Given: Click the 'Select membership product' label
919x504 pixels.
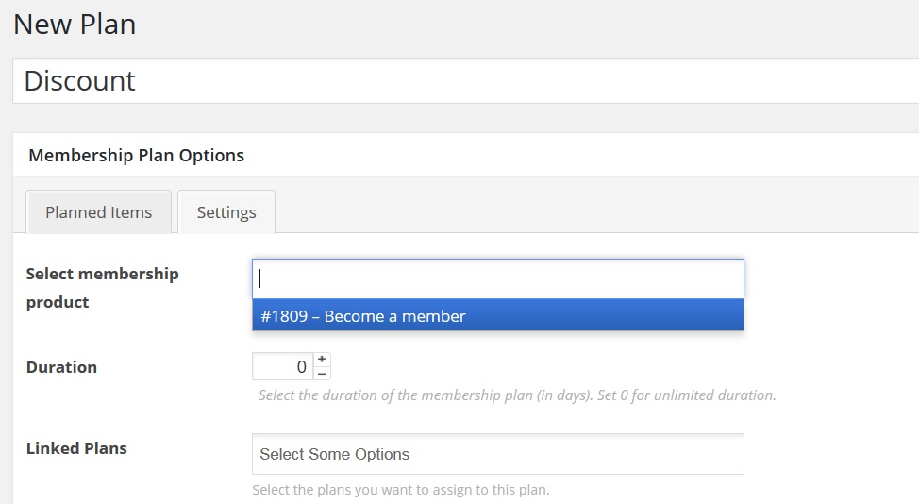Looking at the screenshot, I should [103, 288].
